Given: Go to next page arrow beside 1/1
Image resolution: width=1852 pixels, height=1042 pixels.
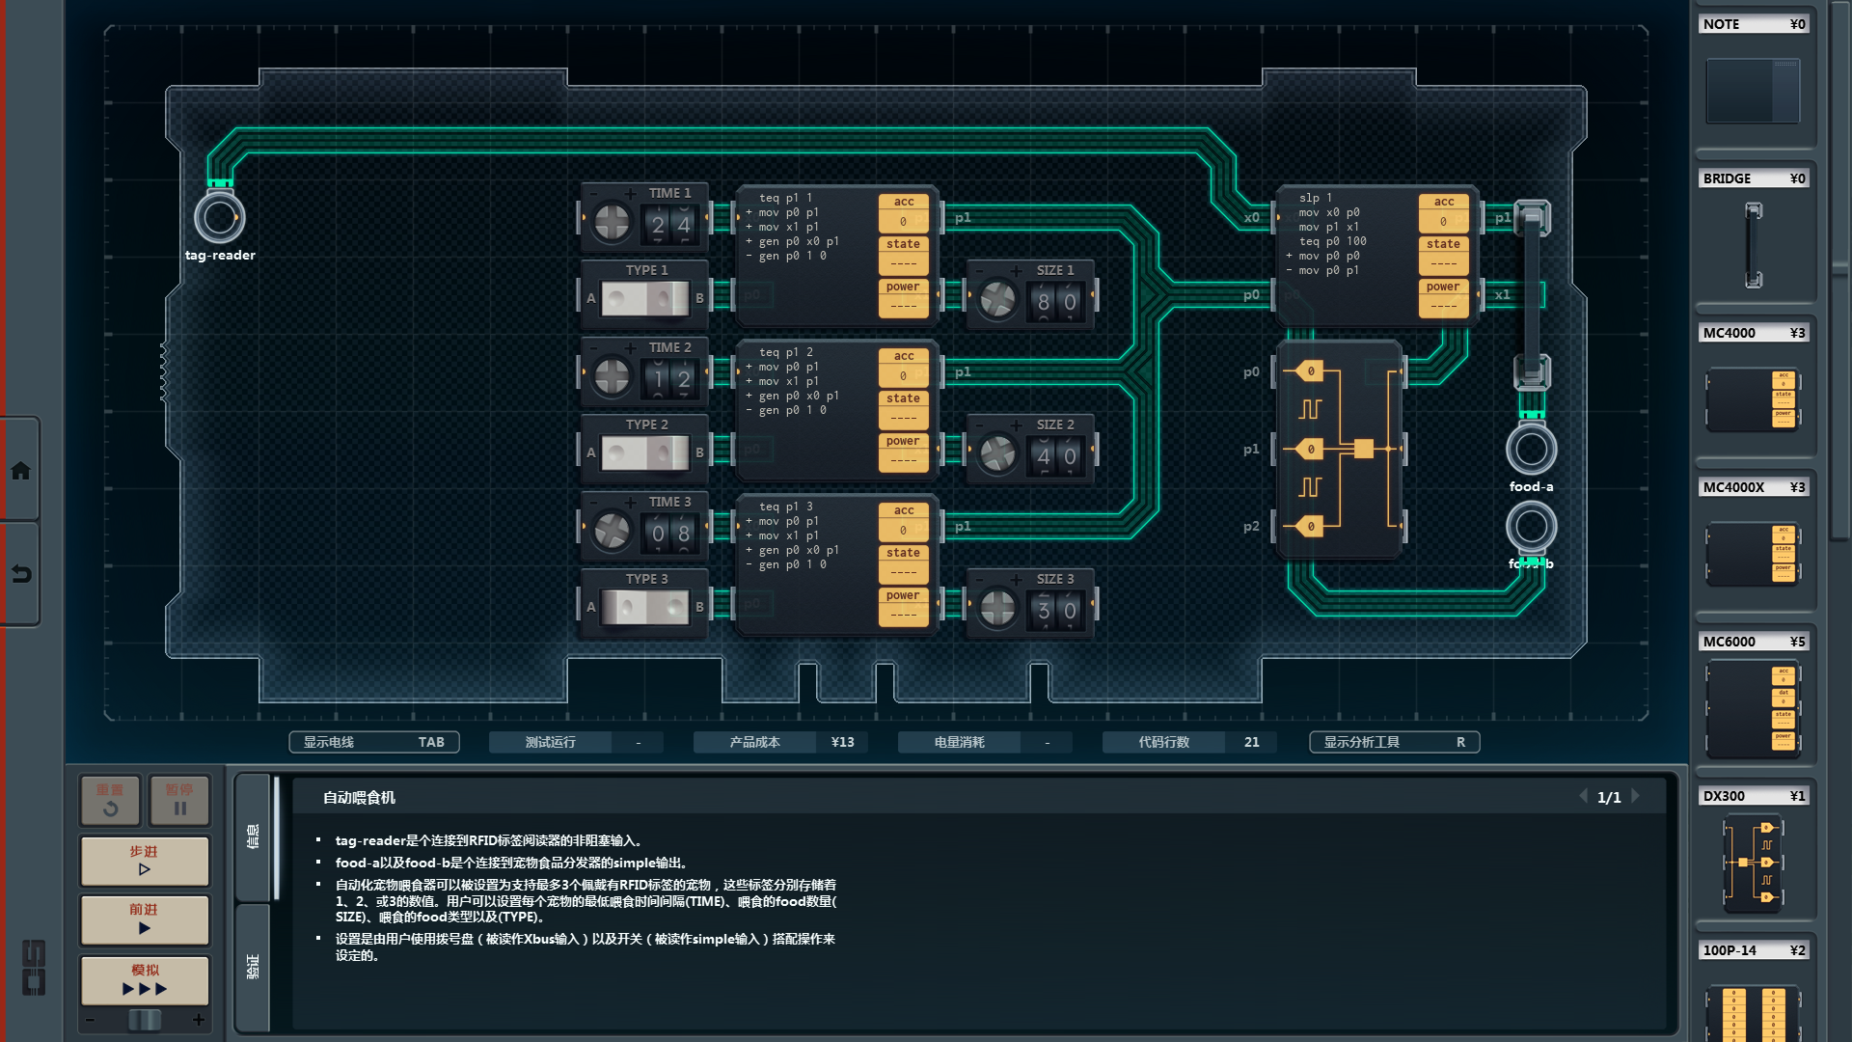Looking at the screenshot, I should pos(1636,796).
